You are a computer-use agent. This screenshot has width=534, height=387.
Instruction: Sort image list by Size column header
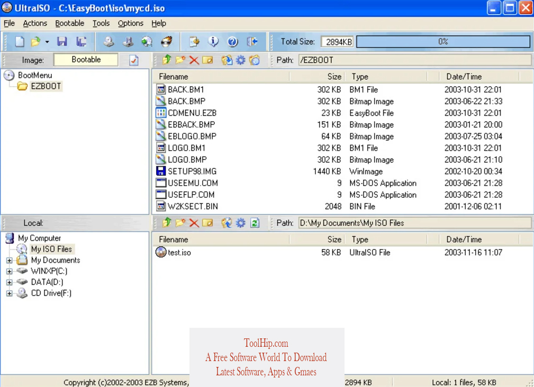(x=318, y=77)
